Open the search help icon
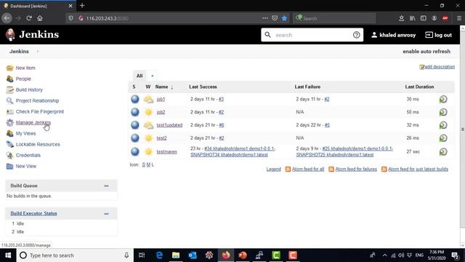The height and width of the screenshot is (262, 465). pos(357,35)
